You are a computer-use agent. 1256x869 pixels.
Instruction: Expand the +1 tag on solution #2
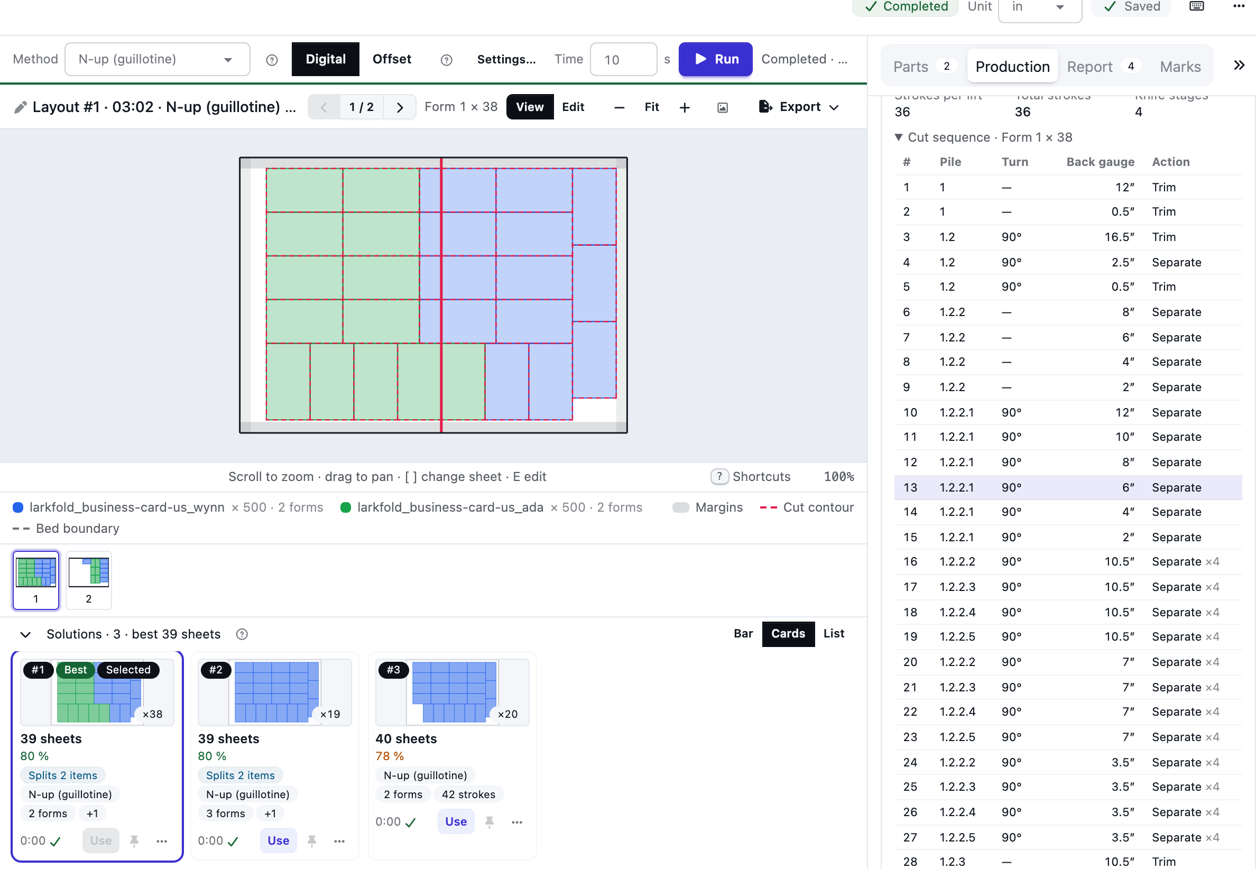click(270, 813)
